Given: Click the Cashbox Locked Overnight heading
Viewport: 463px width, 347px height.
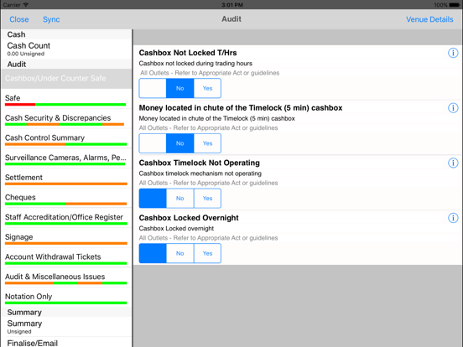Looking at the screenshot, I should click(189, 218).
